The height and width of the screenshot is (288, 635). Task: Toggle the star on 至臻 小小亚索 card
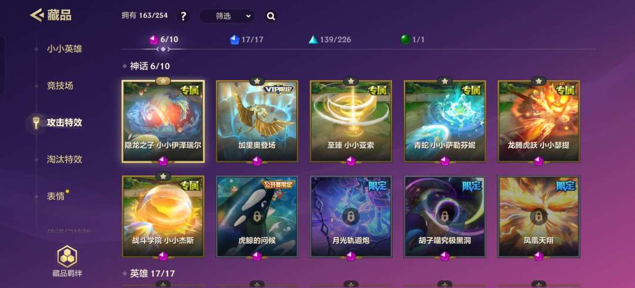point(350,81)
